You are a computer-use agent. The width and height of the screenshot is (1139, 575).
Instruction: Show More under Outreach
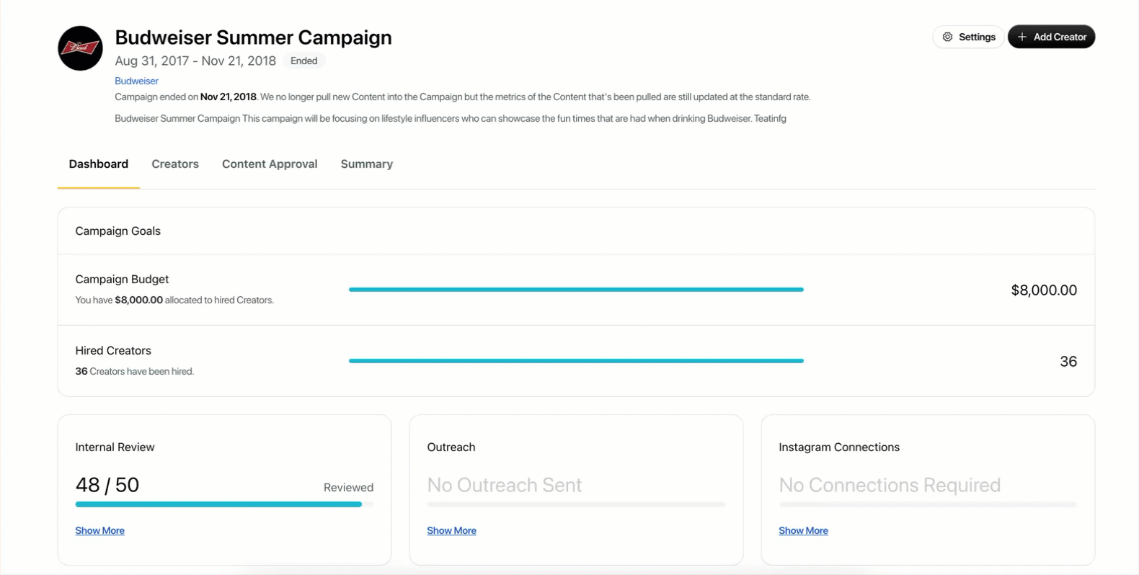pyautogui.click(x=451, y=530)
